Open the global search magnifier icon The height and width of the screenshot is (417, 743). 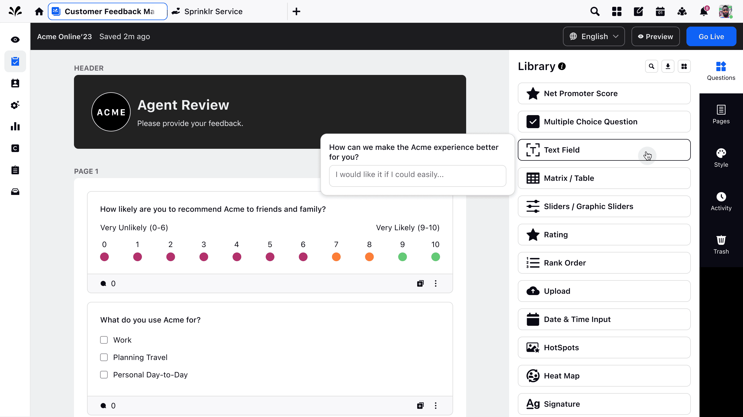click(x=595, y=11)
